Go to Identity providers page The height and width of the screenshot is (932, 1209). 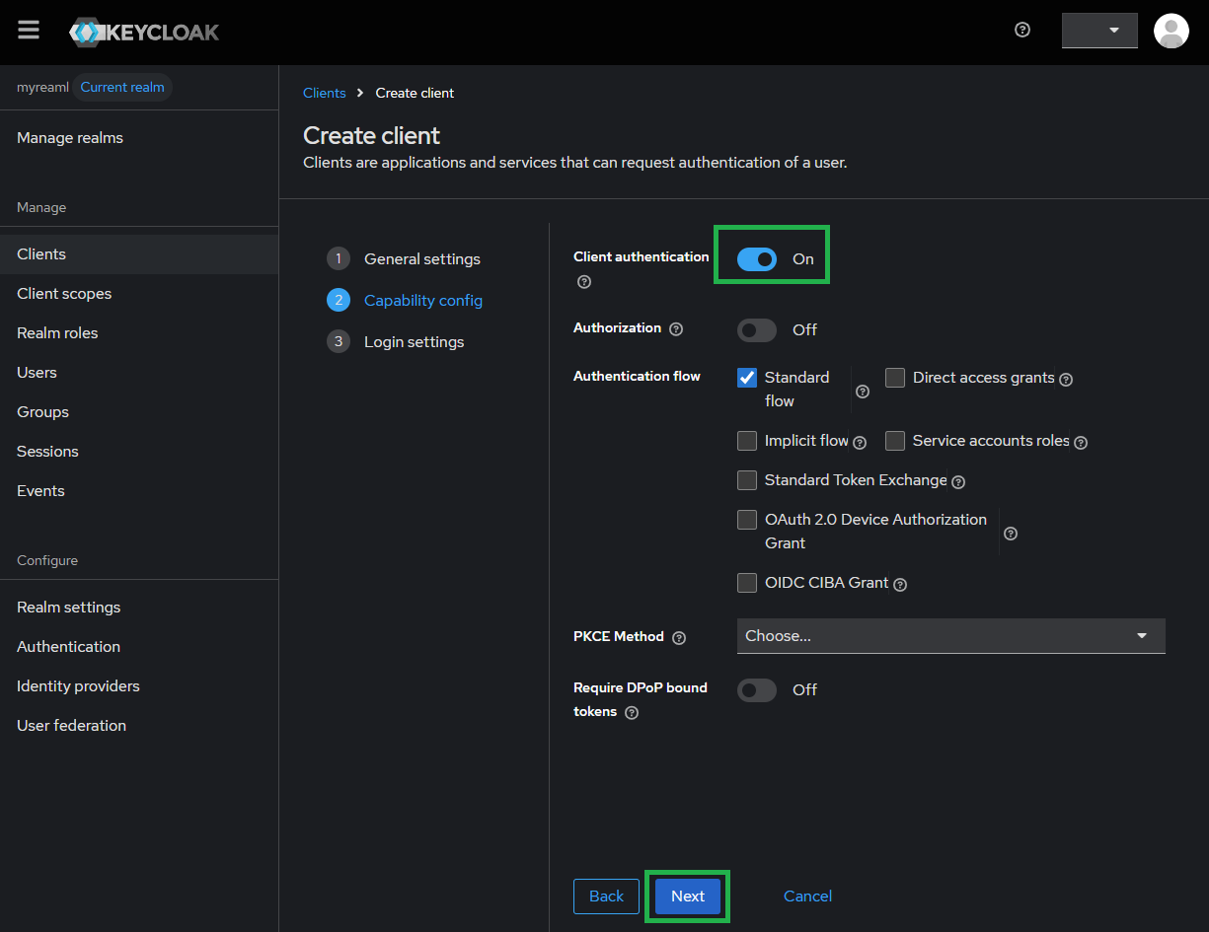(x=78, y=686)
